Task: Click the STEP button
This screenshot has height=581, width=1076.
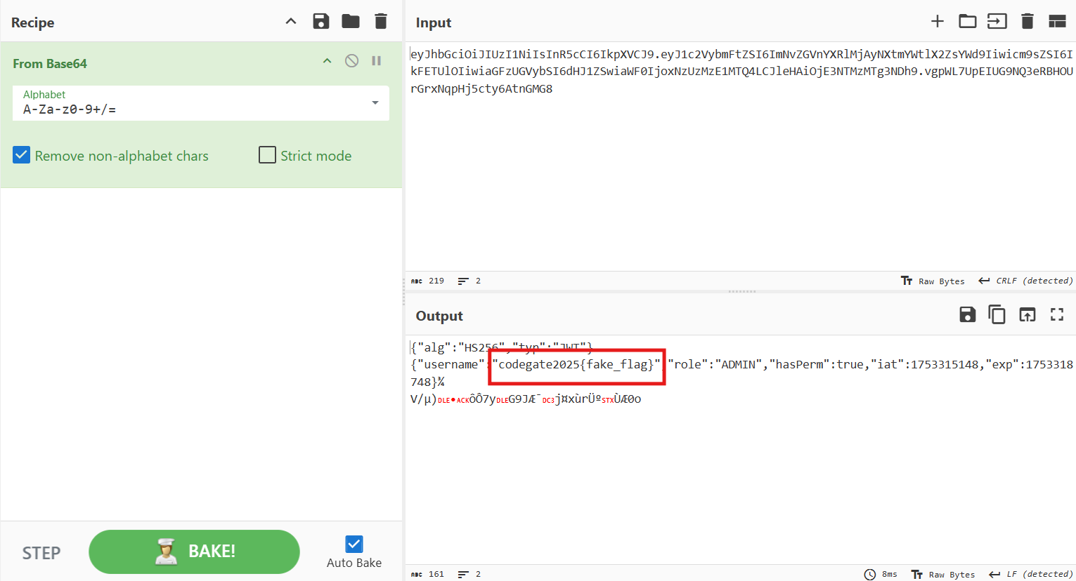Action: click(41, 553)
